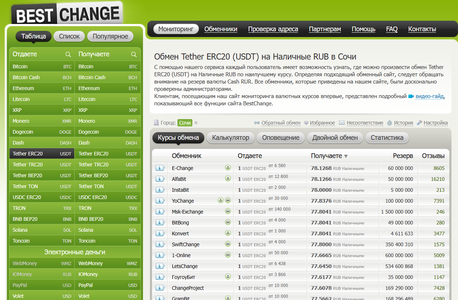Viewport: 458px width, 300px height.
Task: Click the verification badge icon next to Konvert
Action: click(x=228, y=233)
